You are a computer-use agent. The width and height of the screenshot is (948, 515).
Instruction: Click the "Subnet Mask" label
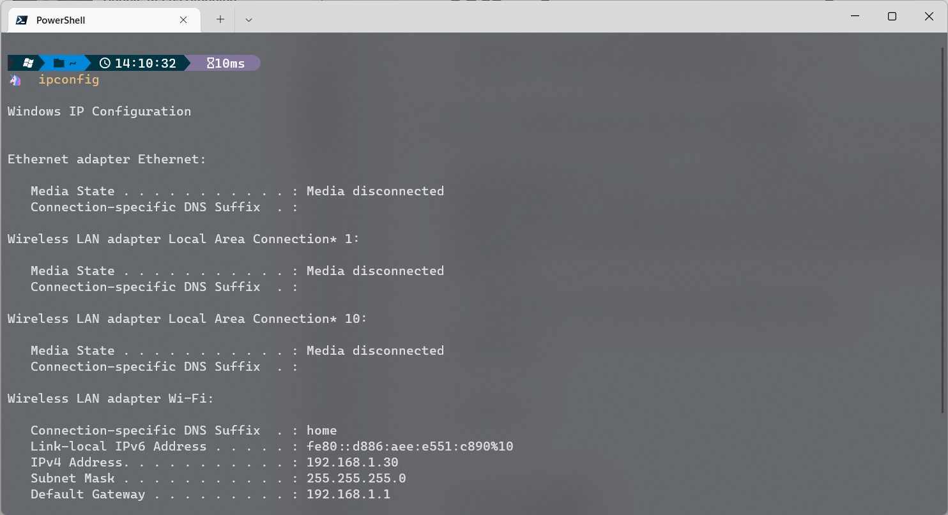tap(72, 478)
